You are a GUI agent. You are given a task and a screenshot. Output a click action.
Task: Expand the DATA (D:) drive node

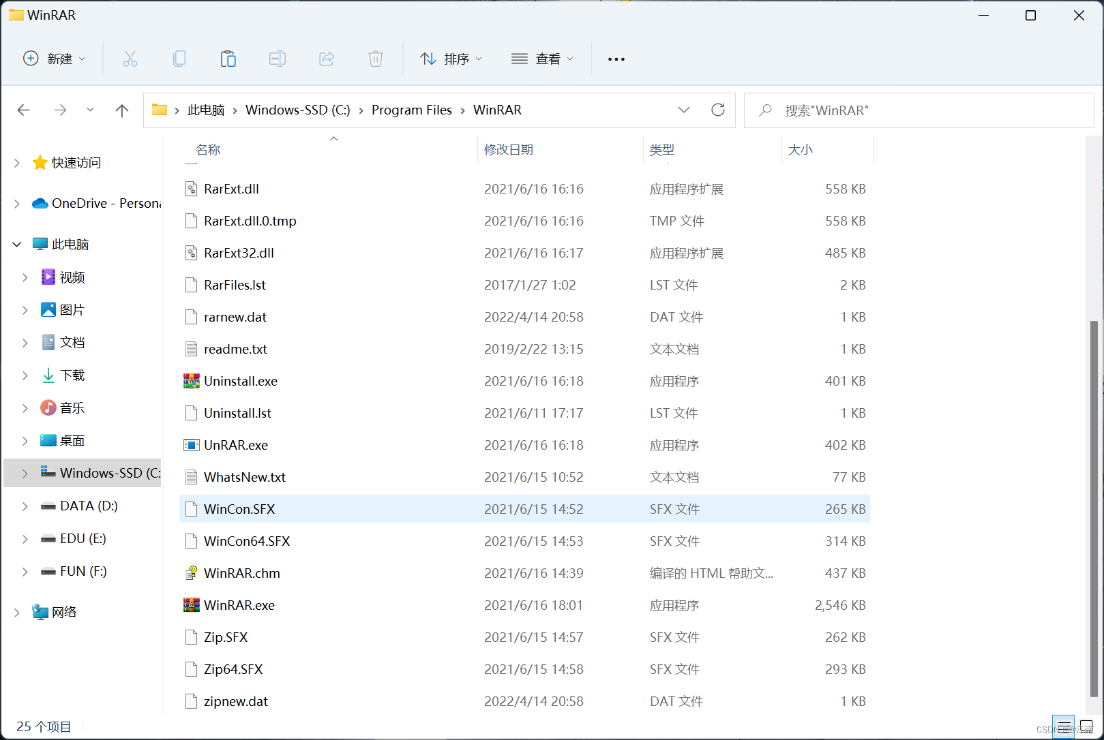click(25, 506)
